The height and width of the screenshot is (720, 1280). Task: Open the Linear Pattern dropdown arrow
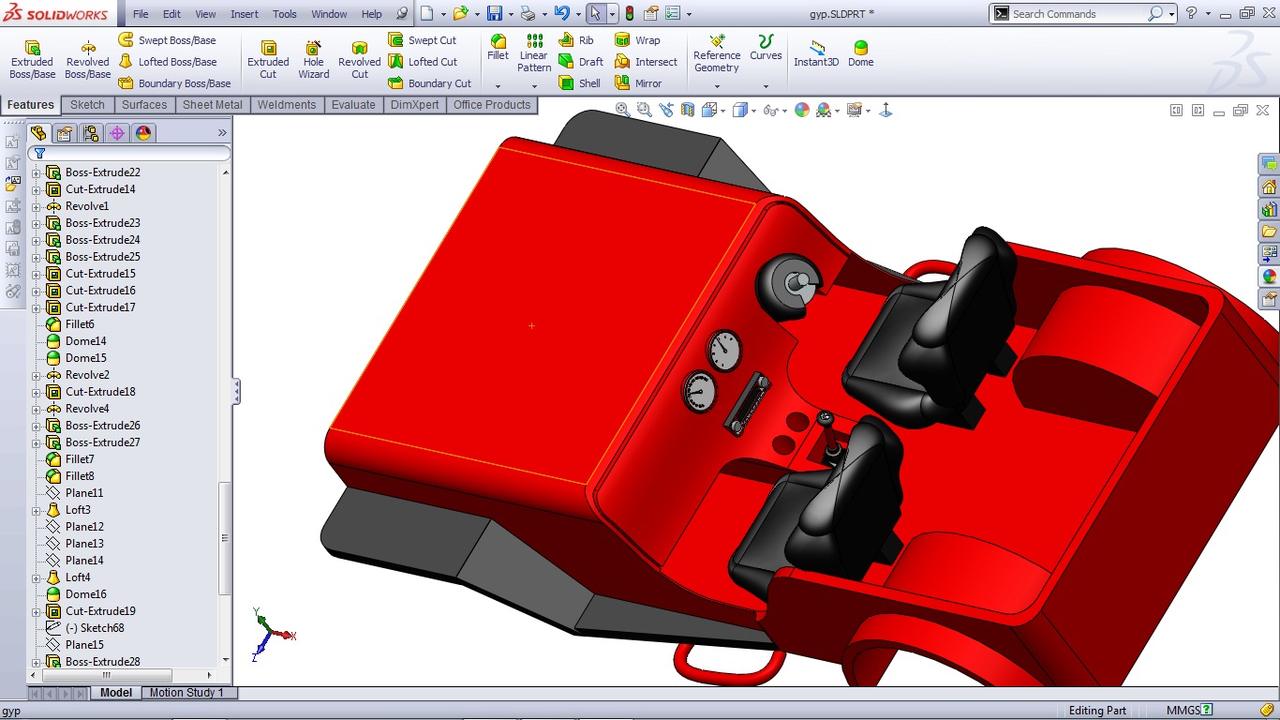[534, 86]
